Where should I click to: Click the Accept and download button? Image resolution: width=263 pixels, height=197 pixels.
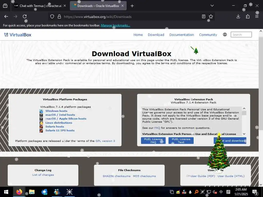point(230,141)
